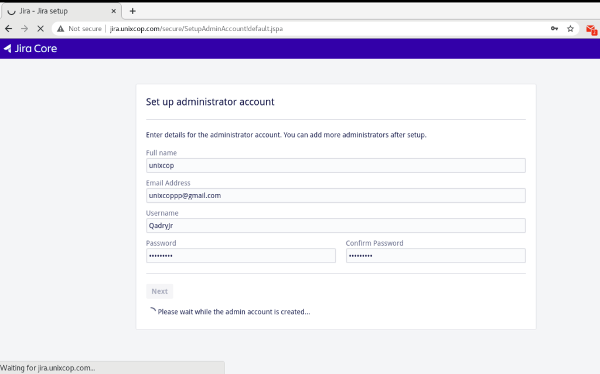
Task: Click into the Email Address field
Action: [336, 196]
